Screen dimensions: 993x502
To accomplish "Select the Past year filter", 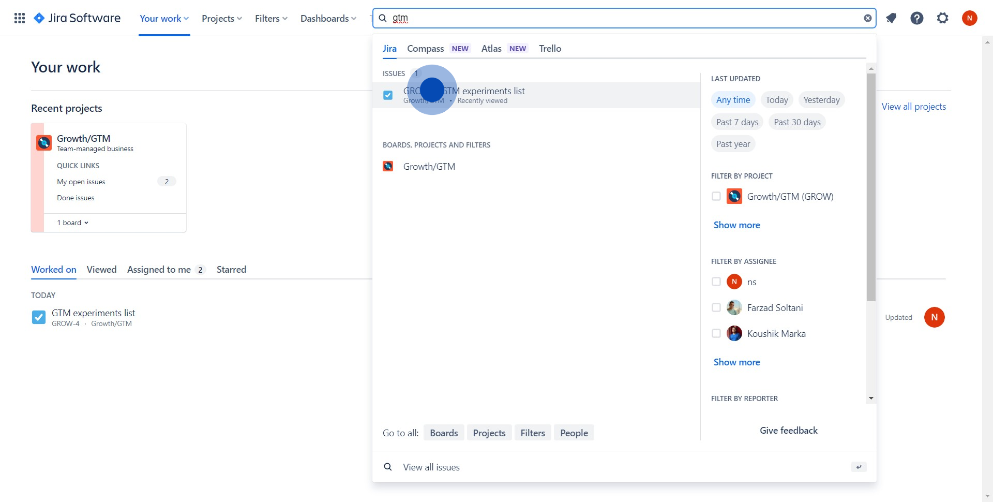I will coord(733,144).
